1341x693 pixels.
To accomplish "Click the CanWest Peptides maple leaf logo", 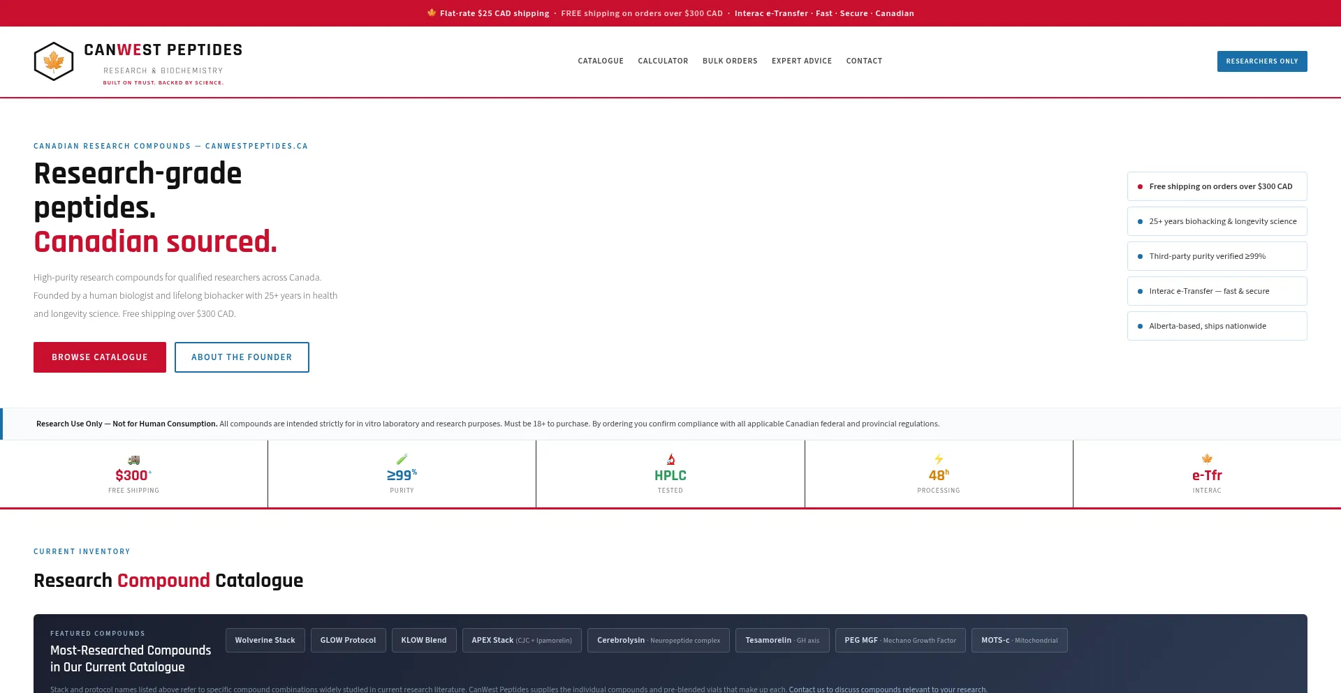I will point(54,61).
